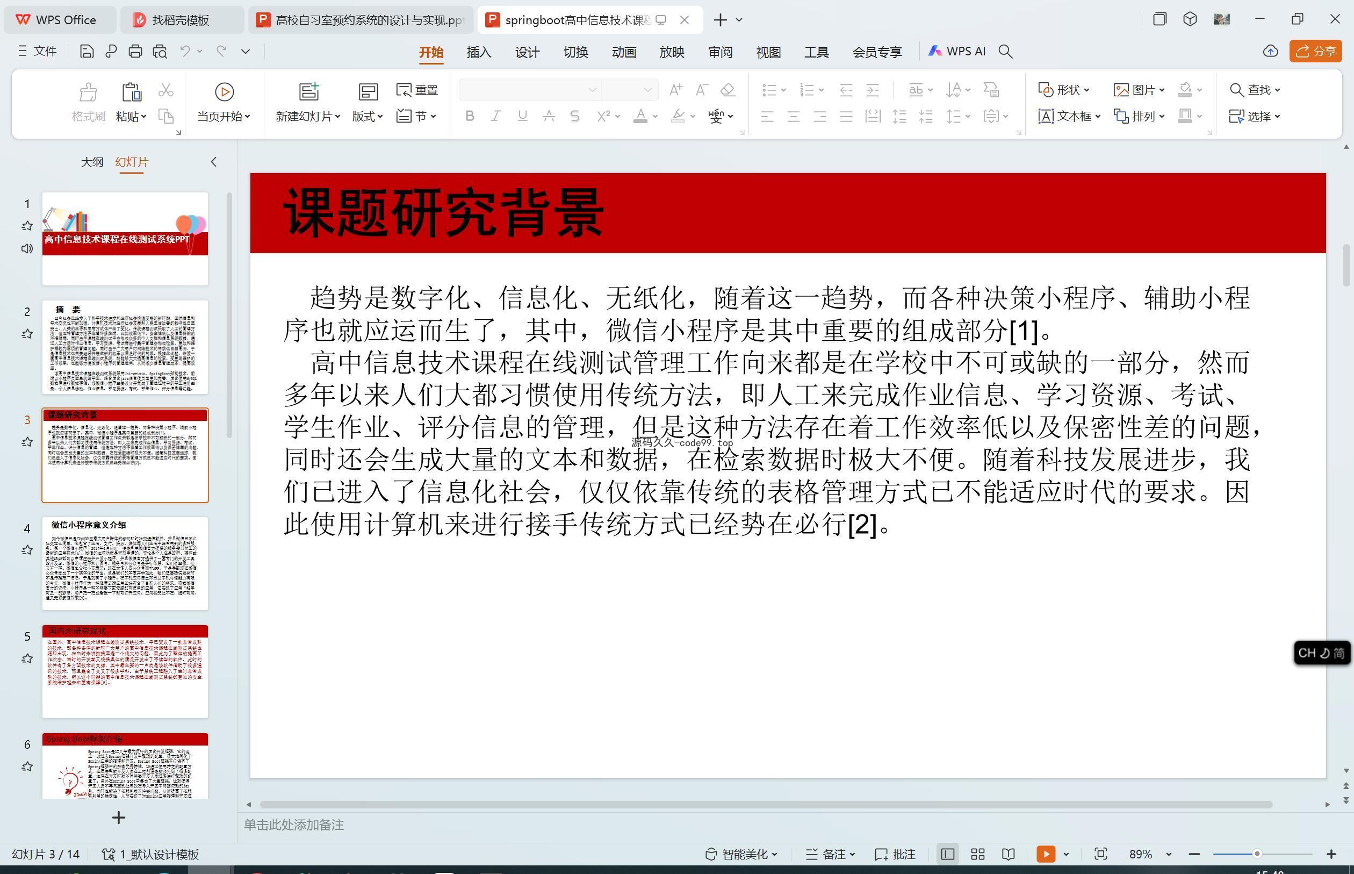Click the New Slide (新建幻灯片) icon

pyautogui.click(x=308, y=91)
